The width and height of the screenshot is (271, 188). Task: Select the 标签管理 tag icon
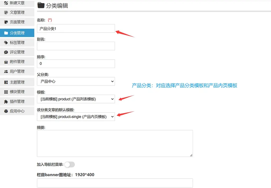[x=6, y=42]
